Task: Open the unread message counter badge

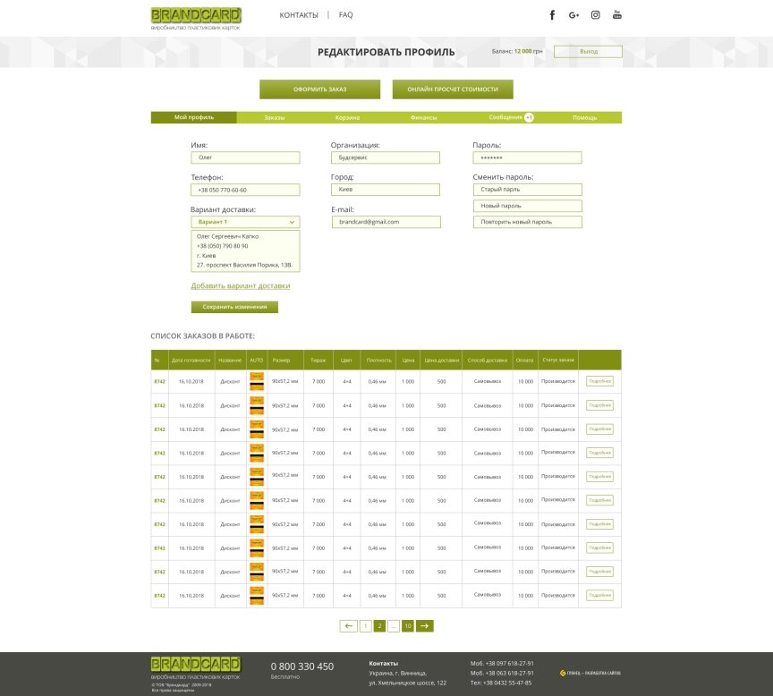Action: tap(529, 117)
